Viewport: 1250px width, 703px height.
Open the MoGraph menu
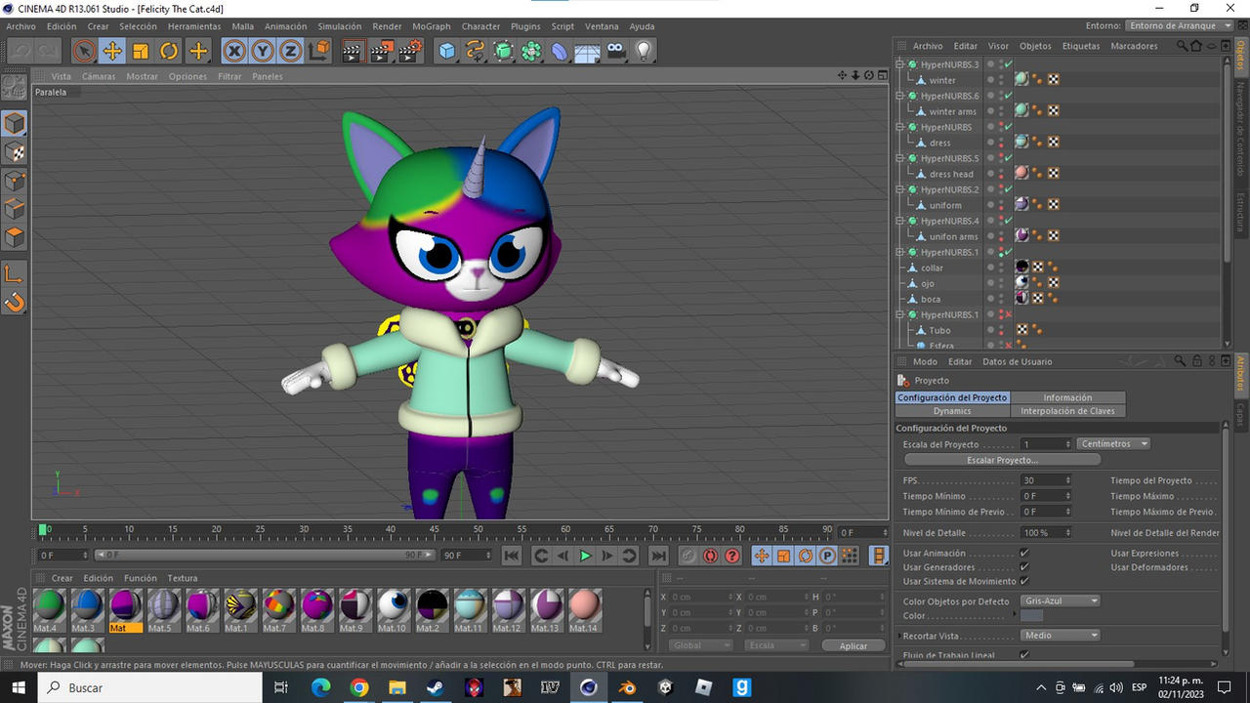coord(431,26)
